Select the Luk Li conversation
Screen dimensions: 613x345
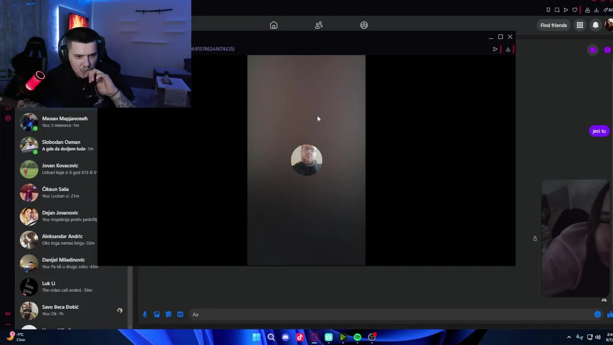pos(72,287)
